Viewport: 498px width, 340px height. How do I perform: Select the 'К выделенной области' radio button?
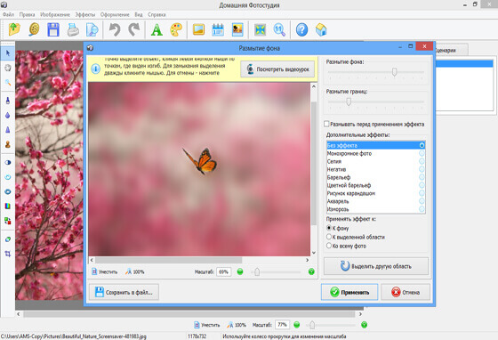point(329,237)
